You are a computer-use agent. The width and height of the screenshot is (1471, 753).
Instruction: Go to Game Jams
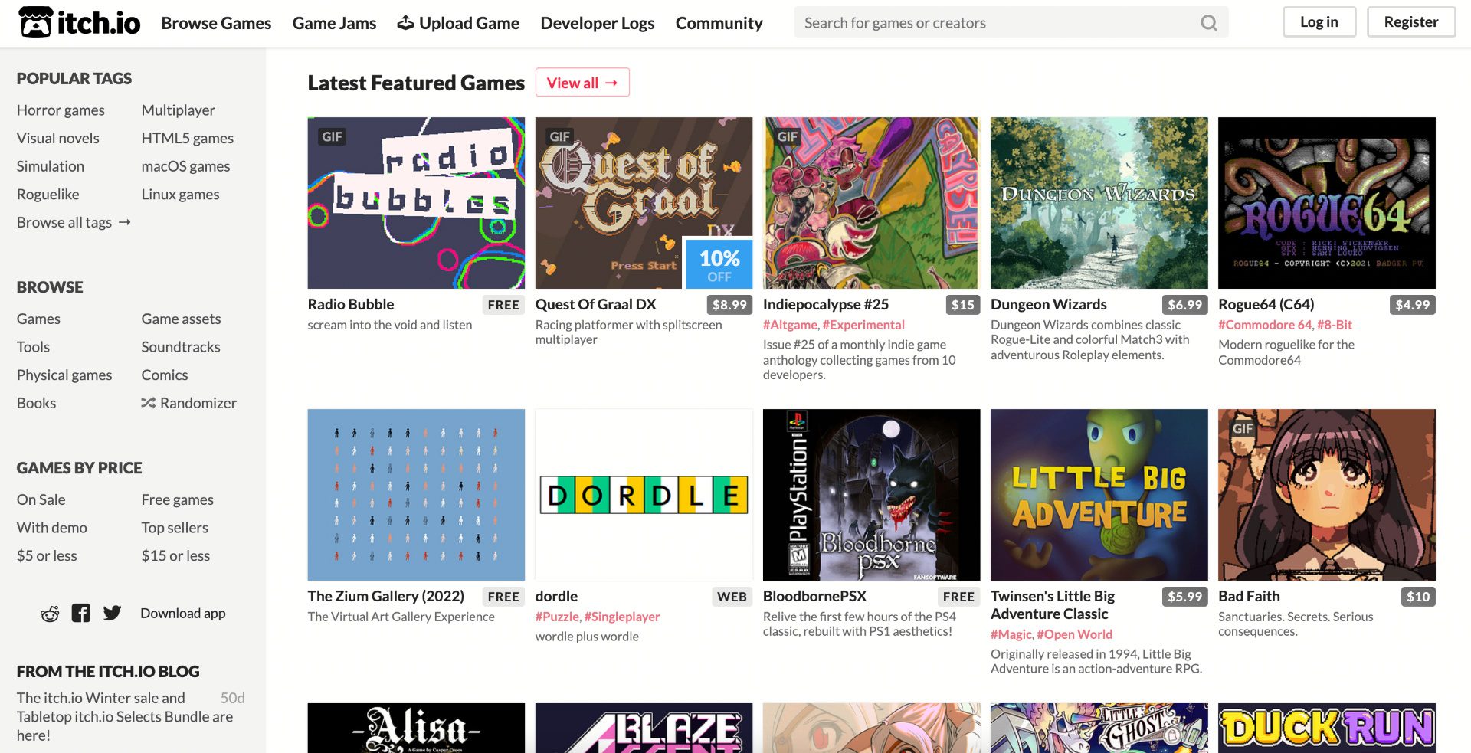(334, 23)
